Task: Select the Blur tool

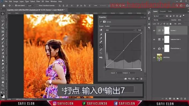Action: pyautogui.click(x=3, y=60)
